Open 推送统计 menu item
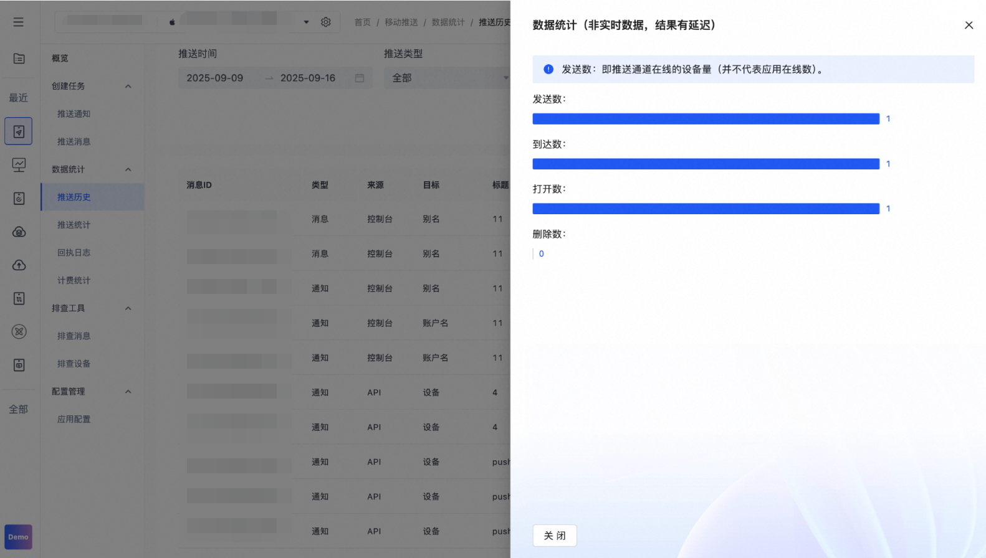The image size is (986, 558). tap(74, 225)
